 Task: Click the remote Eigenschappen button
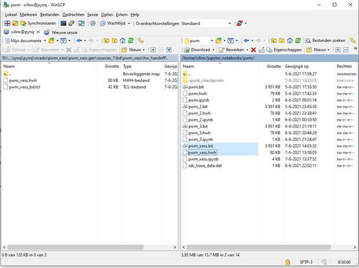click(x=284, y=50)
